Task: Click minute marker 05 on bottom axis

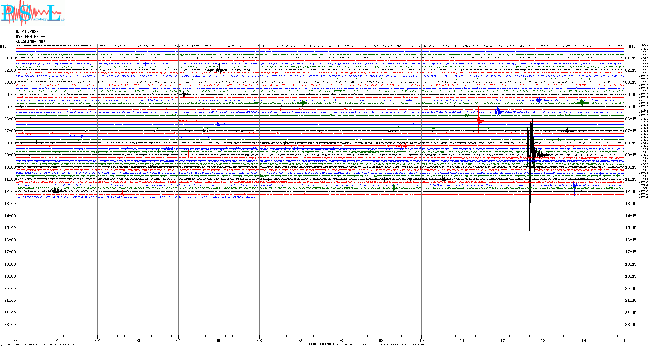Action: 219,340
